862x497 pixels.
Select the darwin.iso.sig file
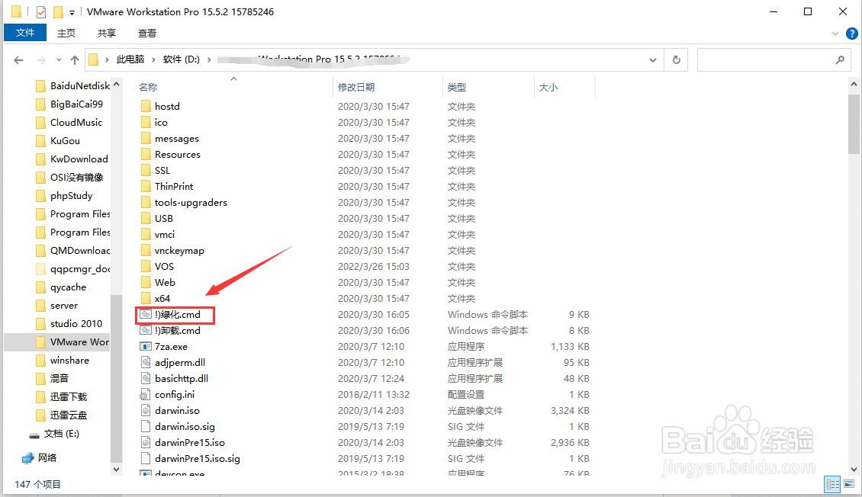(x=185, y=426)
